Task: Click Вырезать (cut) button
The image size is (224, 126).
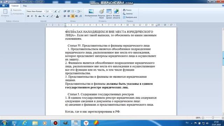Action: 16,10
